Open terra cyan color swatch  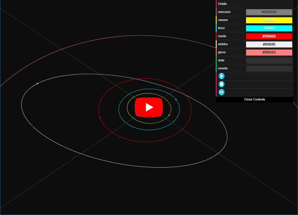(269, 28)
